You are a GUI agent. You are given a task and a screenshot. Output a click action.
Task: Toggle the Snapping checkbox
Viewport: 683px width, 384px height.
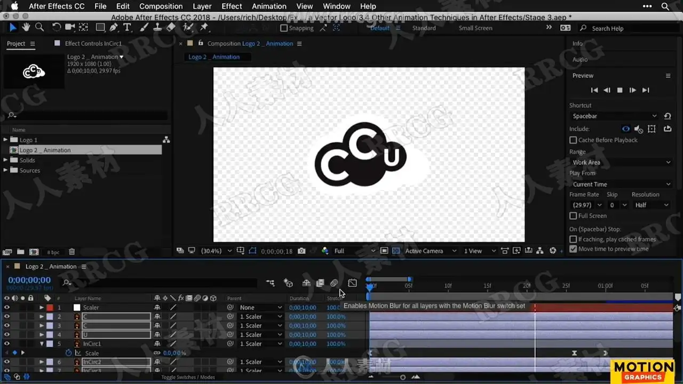point(284,28)
